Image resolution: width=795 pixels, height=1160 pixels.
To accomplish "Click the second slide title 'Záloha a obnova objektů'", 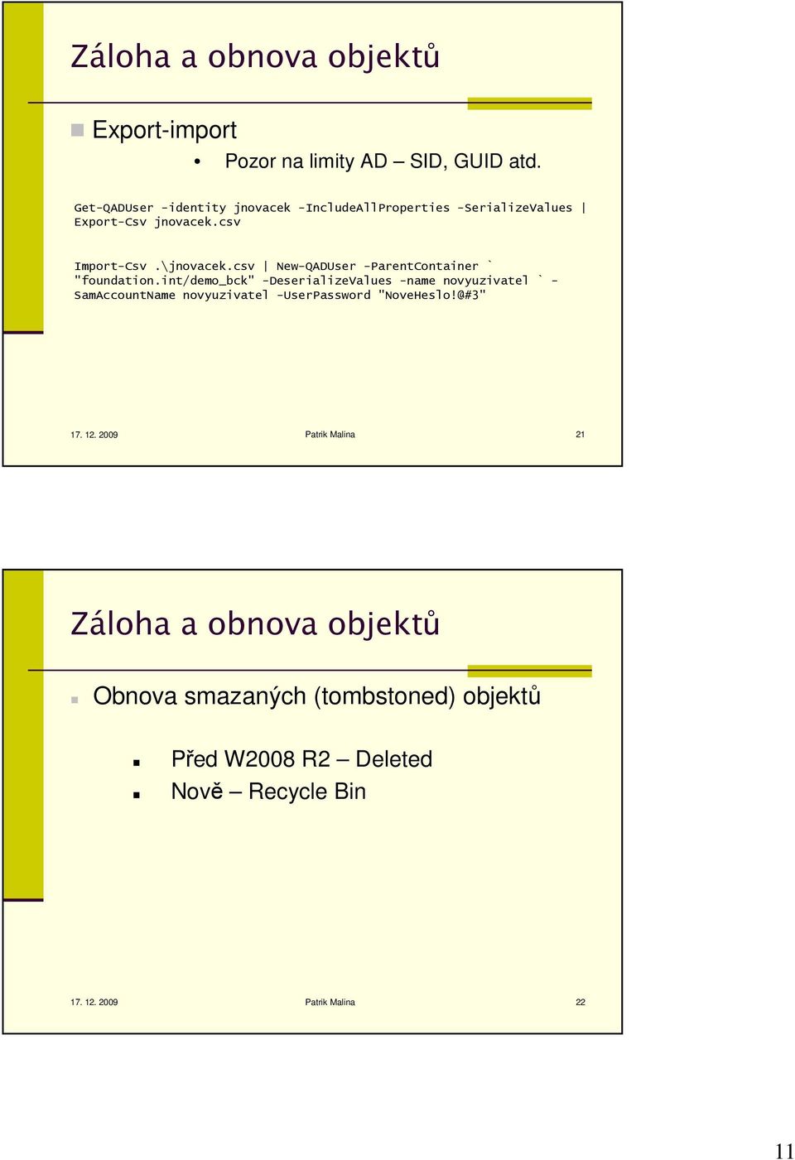I will (x=255, y=623).
